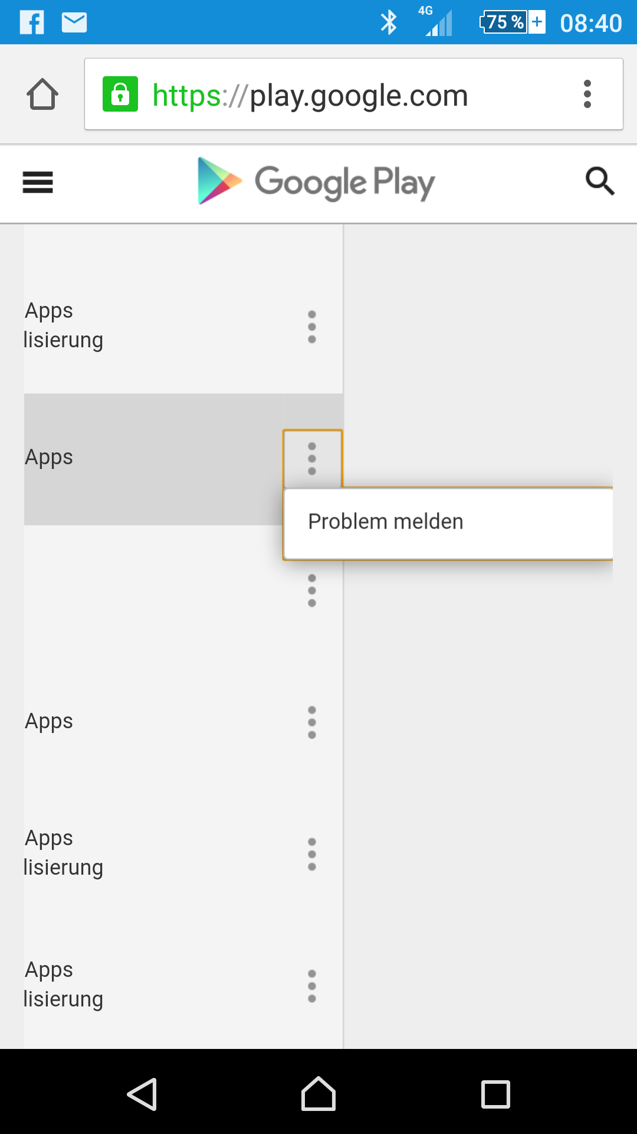Viewport: 637px width, 1134px height.
Task: Open the browser three-dot overflow menu
Action: (x=587, y=94)
